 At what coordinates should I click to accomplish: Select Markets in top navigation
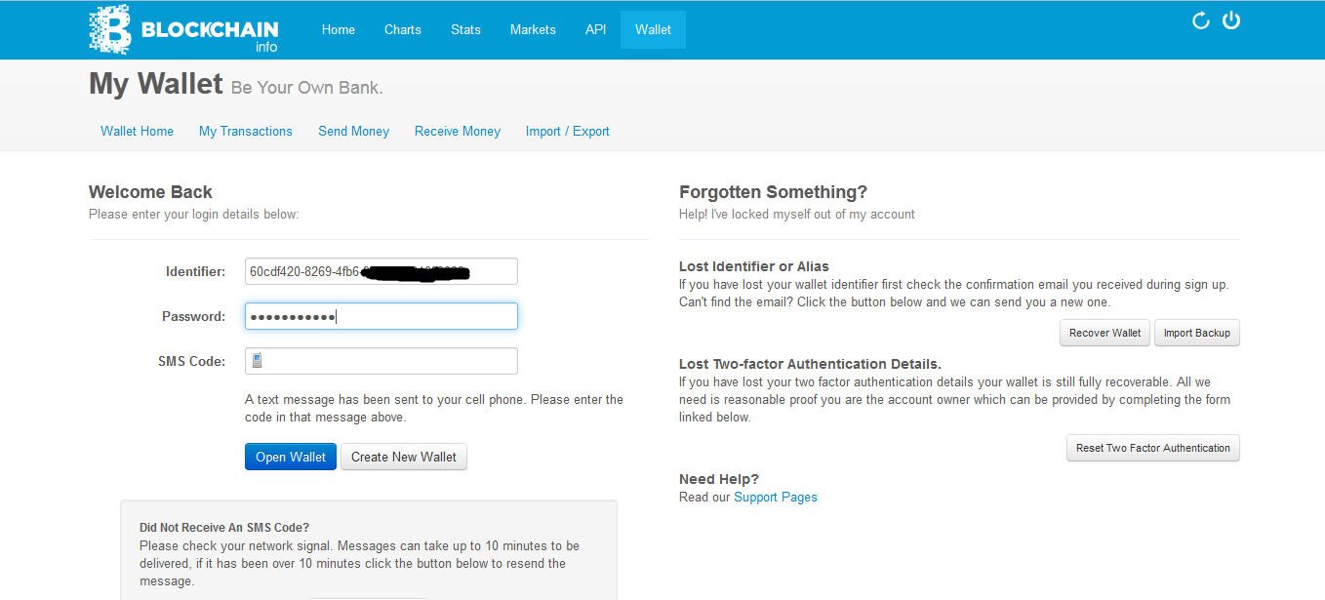tap(533, 29)
